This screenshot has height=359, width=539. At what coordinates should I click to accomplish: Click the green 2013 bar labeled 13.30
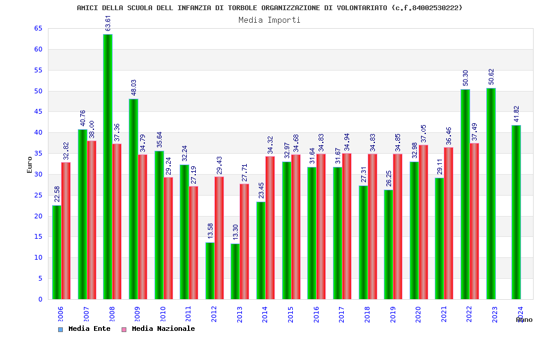click(235, 272)
